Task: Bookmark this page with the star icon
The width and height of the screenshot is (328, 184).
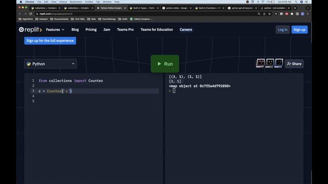Action: [270, 14]
